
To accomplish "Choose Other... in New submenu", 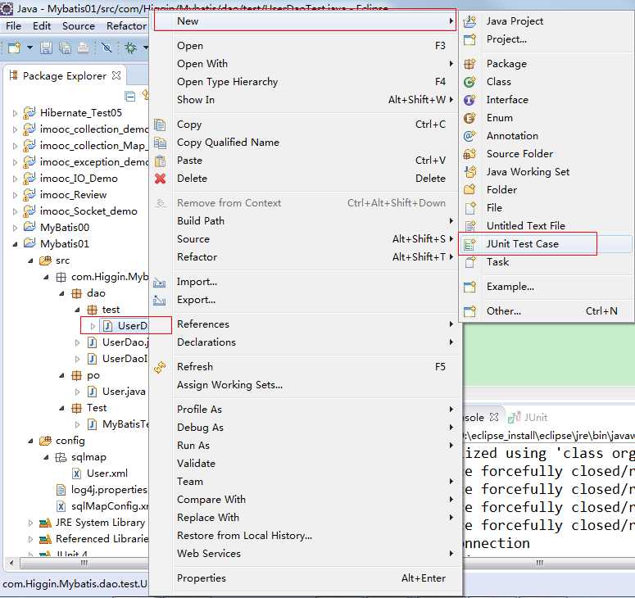I will (x=546, y=311).
